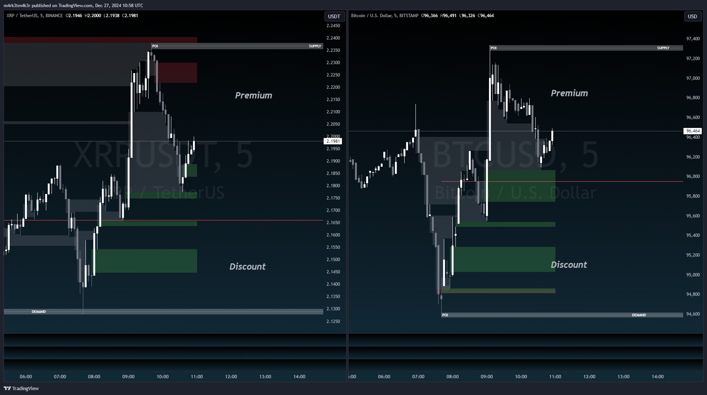Open the USDT currency selector on XRP chart
The image size is (707, 395).
(334, 16)
